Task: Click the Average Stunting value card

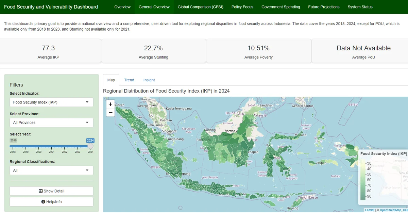Action: click(153, 51)
